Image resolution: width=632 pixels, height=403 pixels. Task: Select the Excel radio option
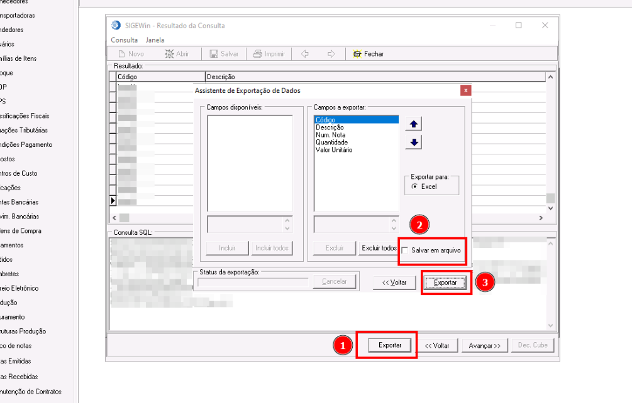[x=414, y=186]
